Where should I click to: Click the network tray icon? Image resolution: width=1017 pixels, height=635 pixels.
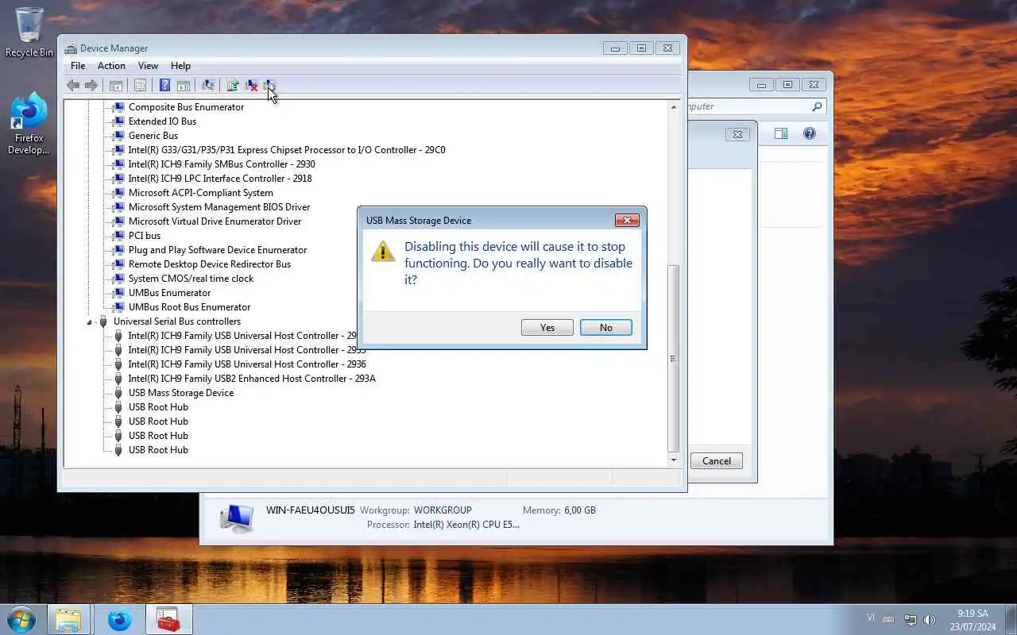(x=911, y=620)
